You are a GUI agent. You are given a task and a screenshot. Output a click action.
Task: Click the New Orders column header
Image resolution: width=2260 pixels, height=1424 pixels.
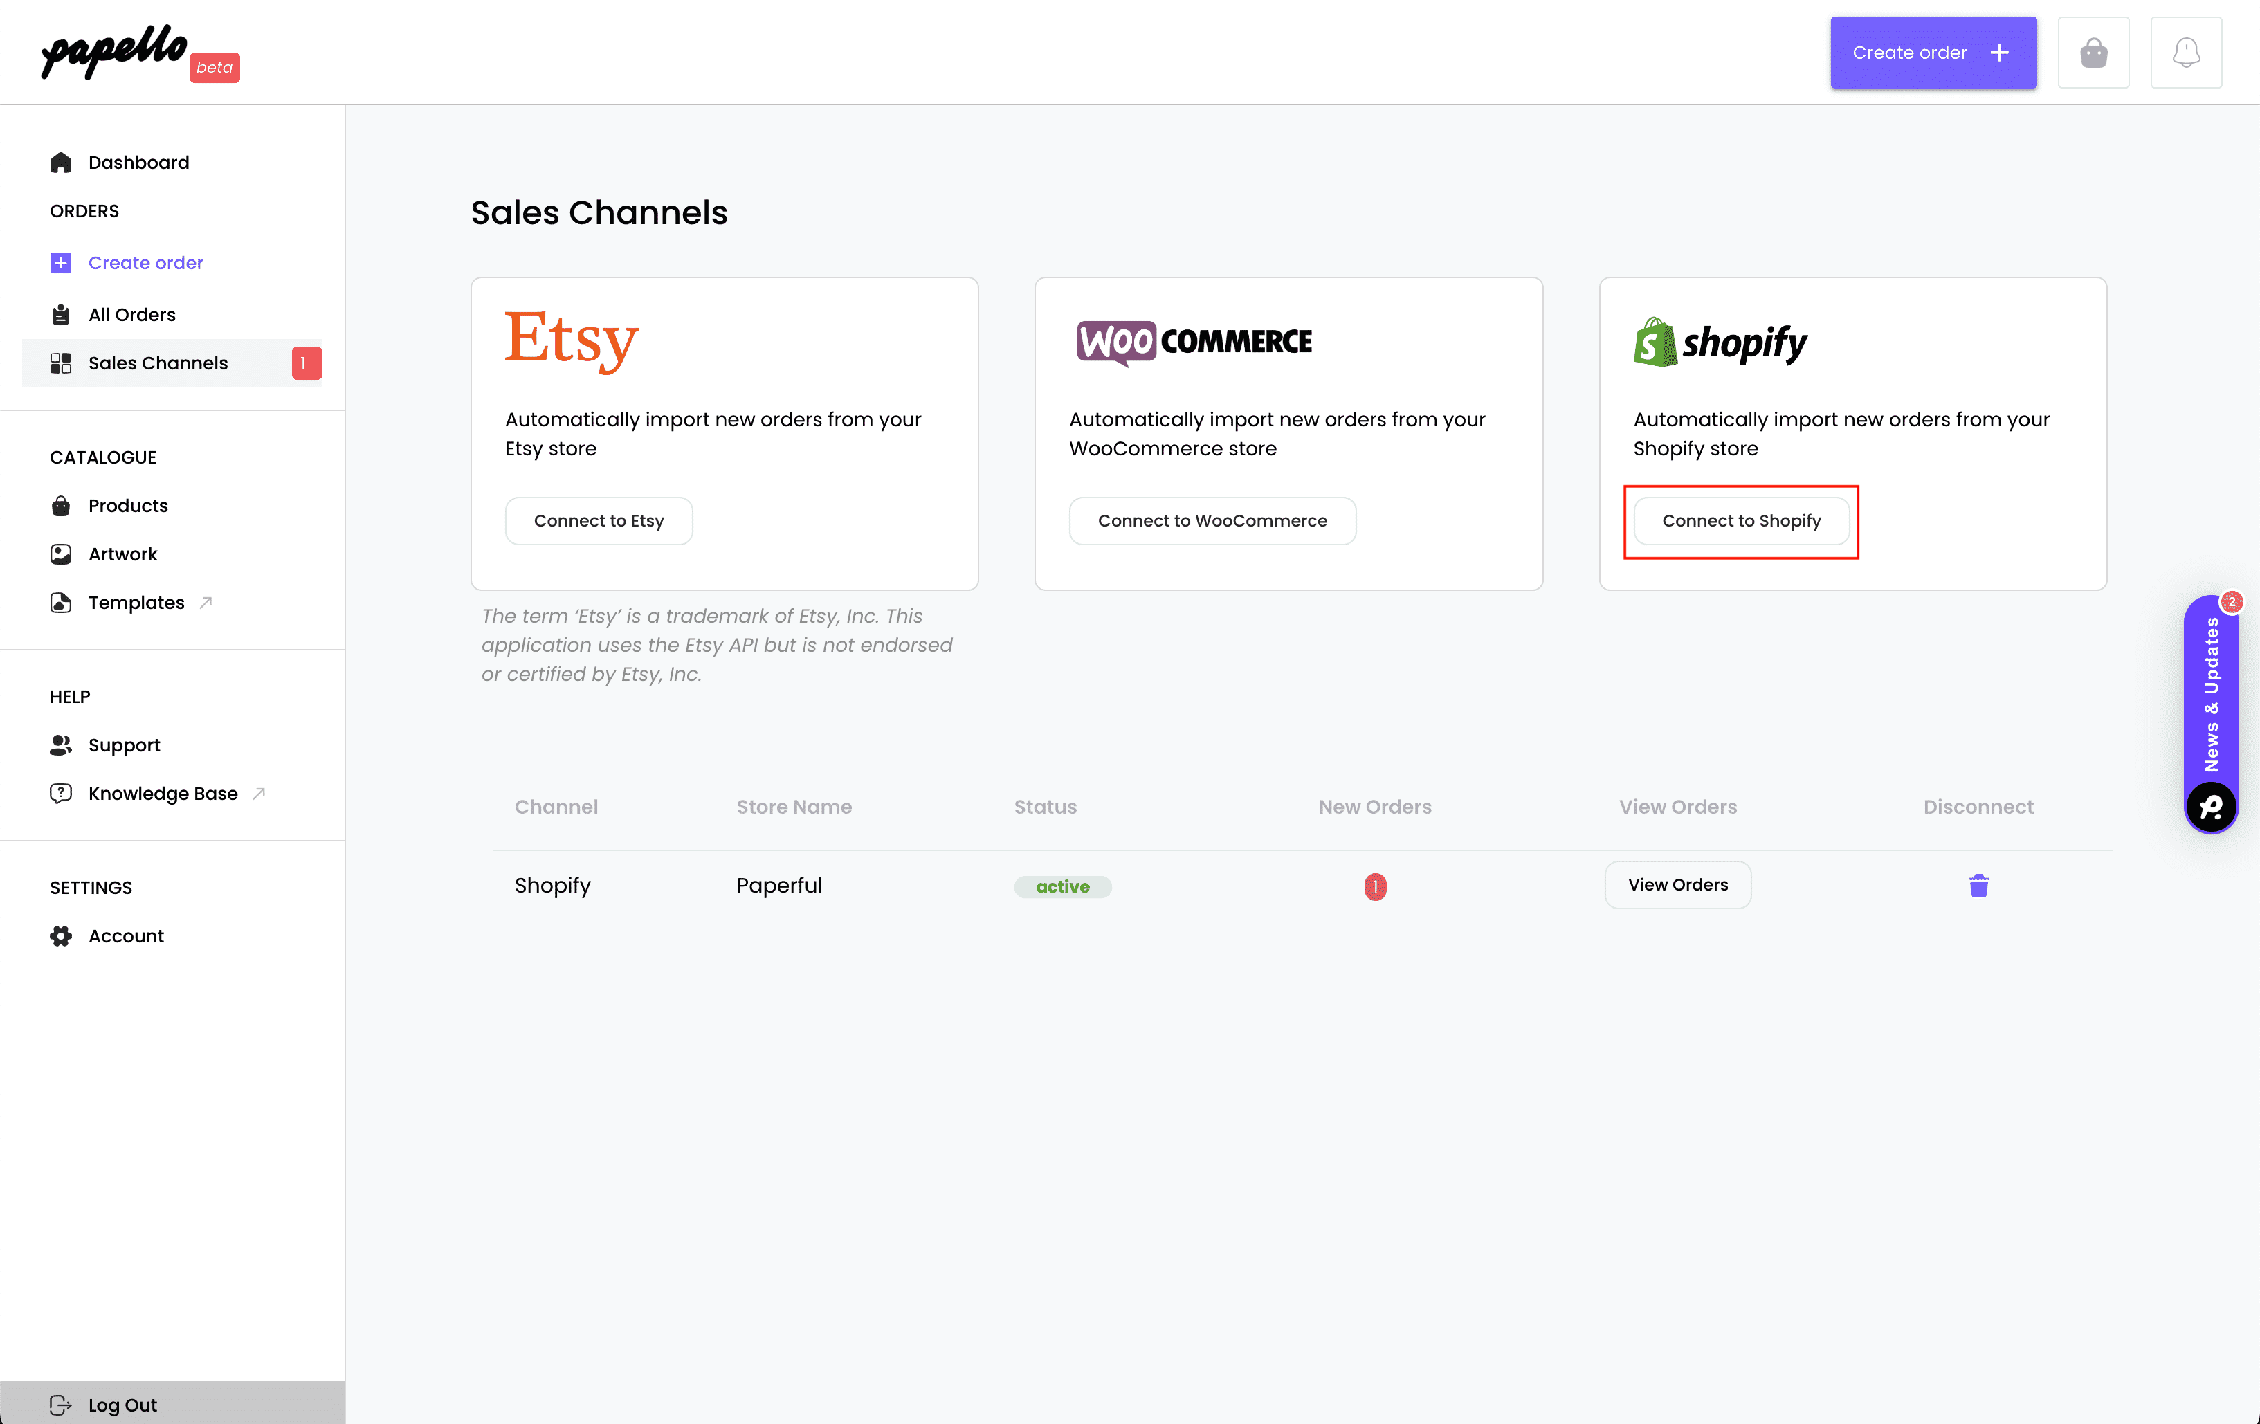click(1374, 806)
